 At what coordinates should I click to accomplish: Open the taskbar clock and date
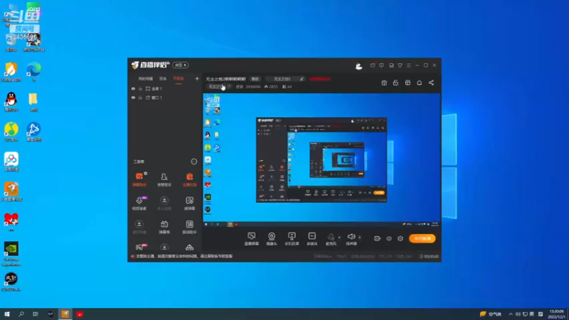556,314
